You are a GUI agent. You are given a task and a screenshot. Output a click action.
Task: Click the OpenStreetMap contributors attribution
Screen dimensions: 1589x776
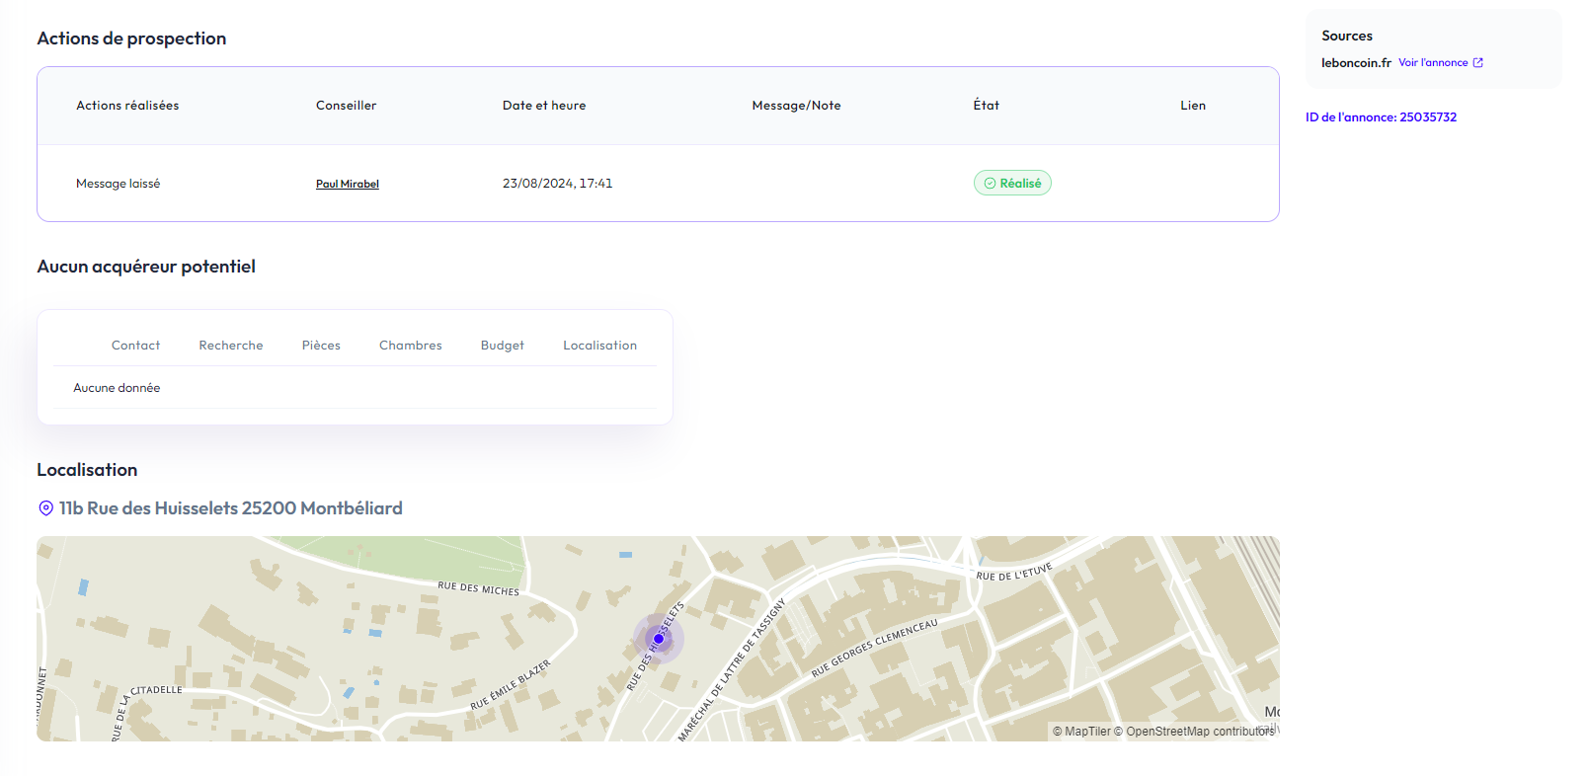click(1199, 732)
